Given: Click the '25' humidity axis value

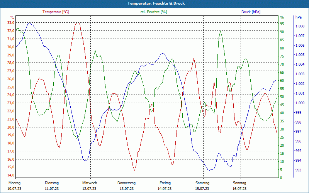Looking at the screenshot, I should [x=282, y=137].
